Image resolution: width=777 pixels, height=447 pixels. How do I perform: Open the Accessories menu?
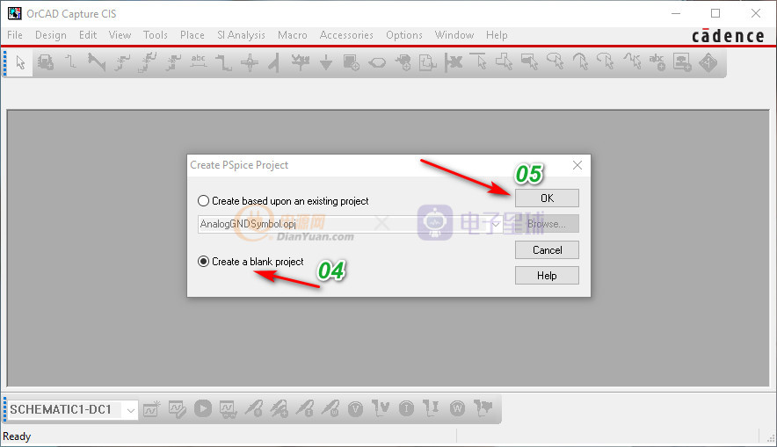point(346,35)
